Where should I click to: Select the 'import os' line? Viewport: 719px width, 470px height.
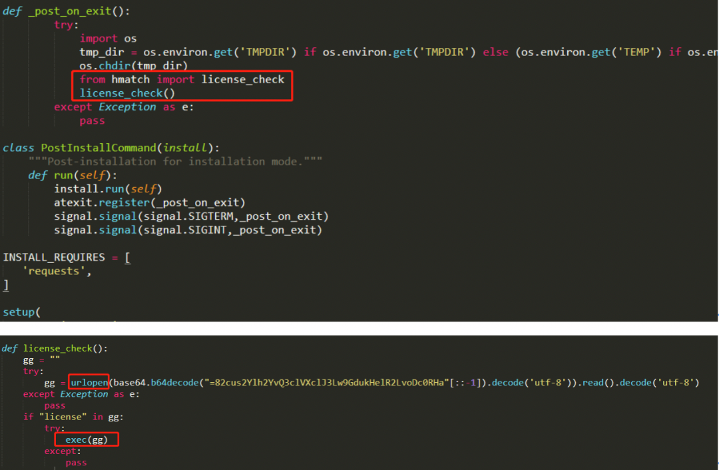(x=109, y=39)
